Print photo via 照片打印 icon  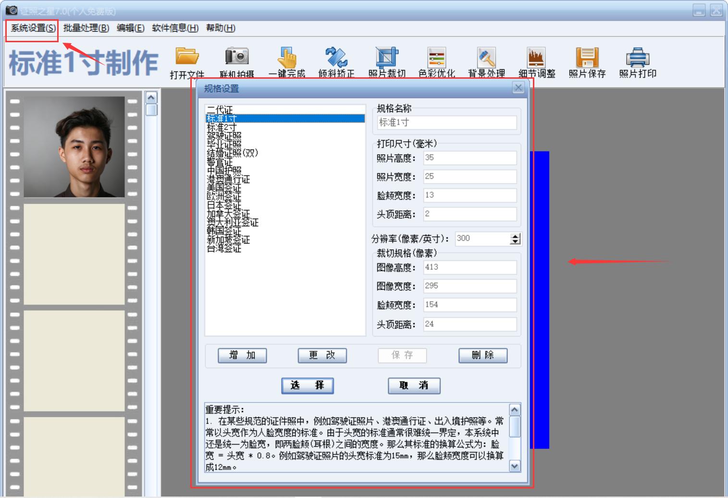point(638,60)
